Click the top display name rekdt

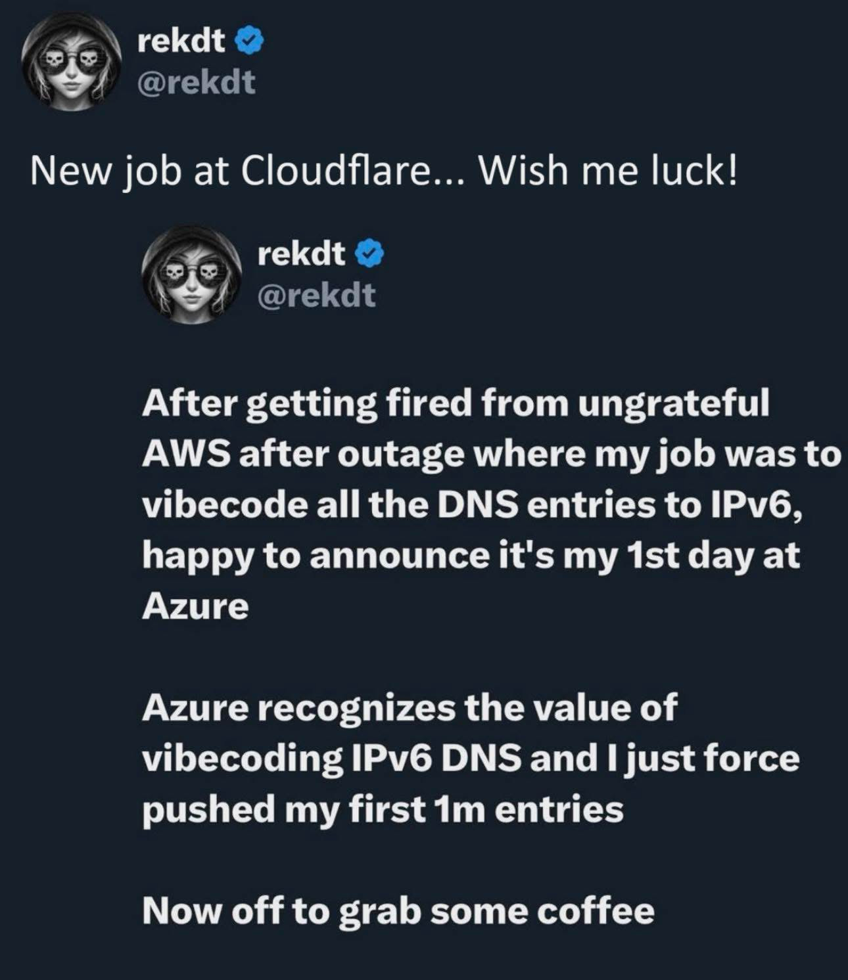181,41
